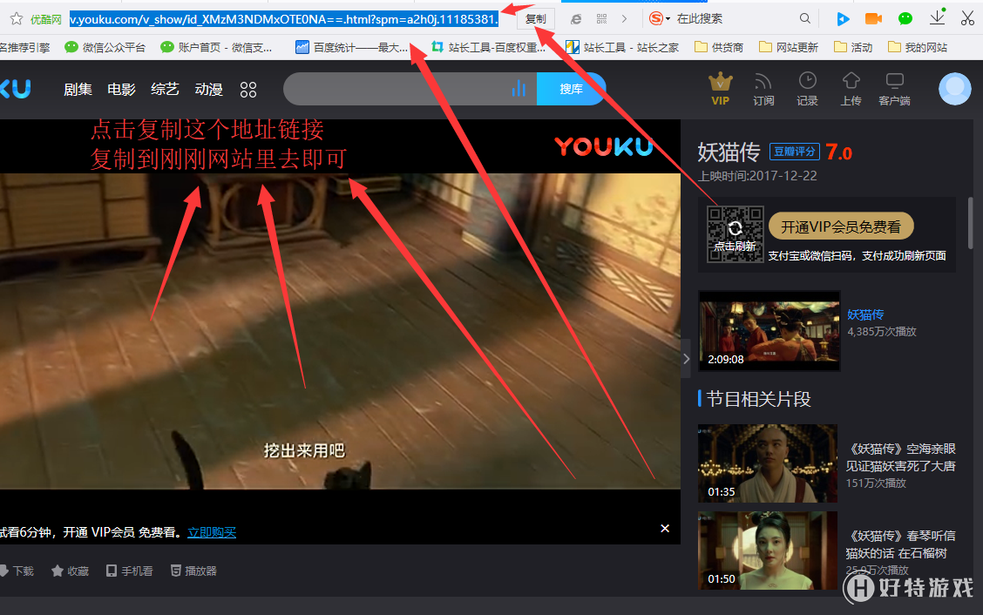This screenshot has width=983, height=615.
Task: Open the 妖猫传 full movie thumbnail
Action: 769,331
